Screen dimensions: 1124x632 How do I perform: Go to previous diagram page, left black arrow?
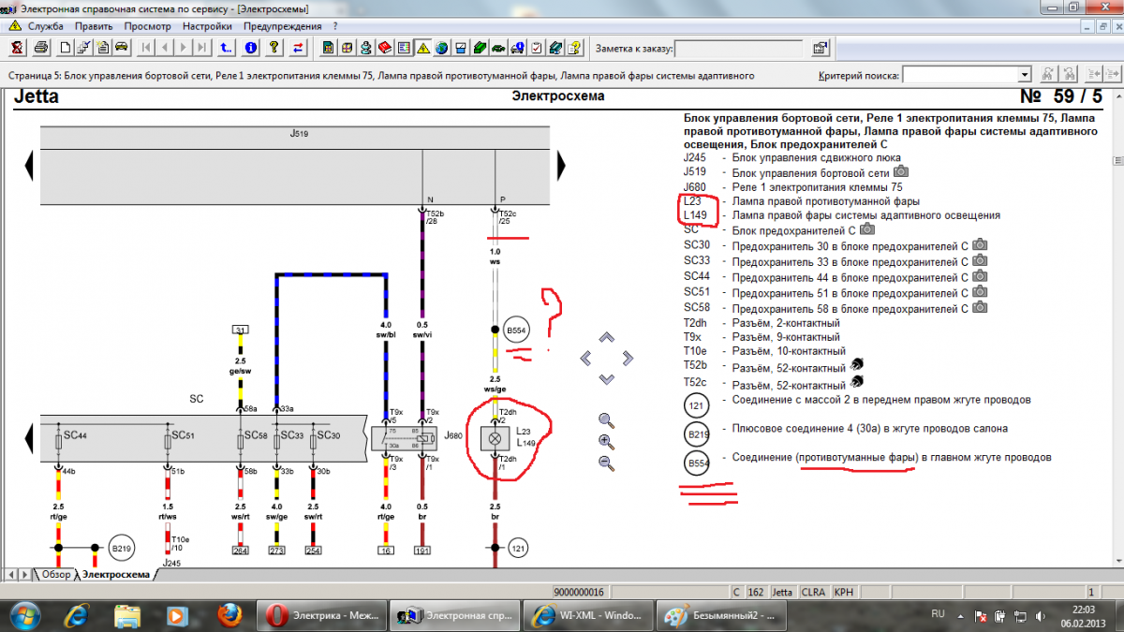click(28, 166)
